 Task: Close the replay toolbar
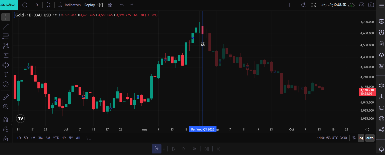point(218,149)
